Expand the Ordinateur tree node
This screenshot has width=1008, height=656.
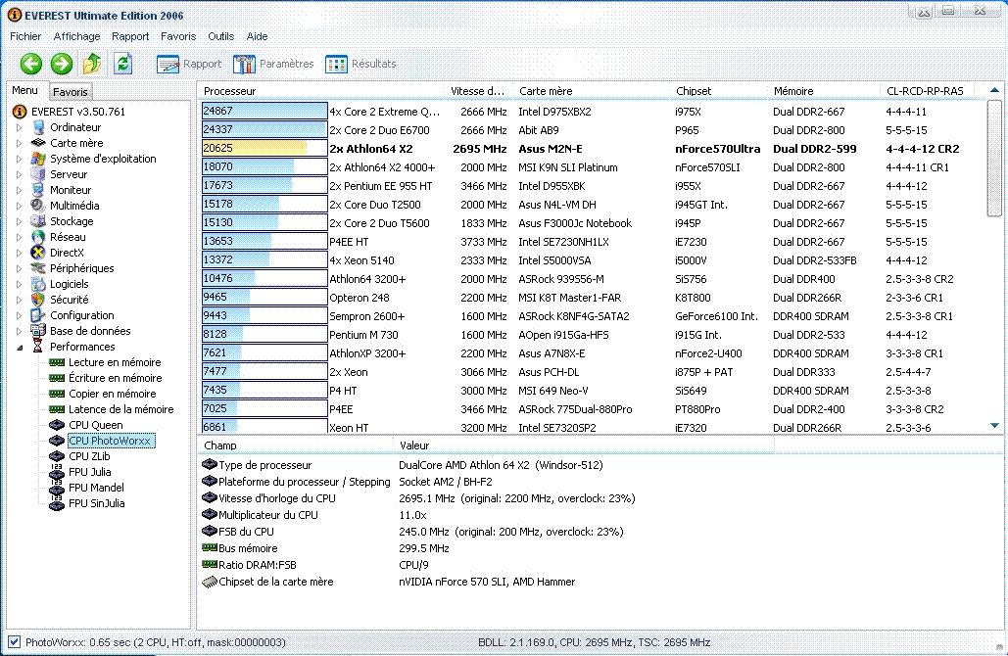20,128
